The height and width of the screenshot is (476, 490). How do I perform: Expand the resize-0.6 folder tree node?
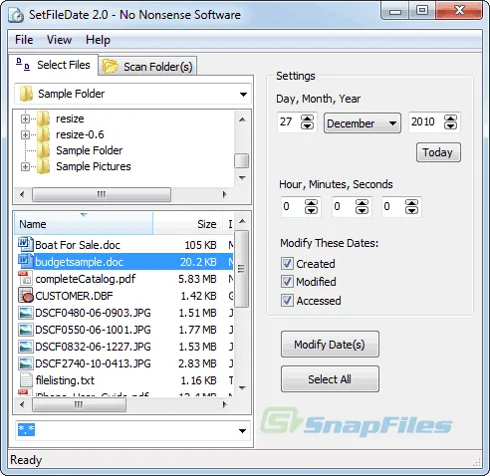pos(25,134)
